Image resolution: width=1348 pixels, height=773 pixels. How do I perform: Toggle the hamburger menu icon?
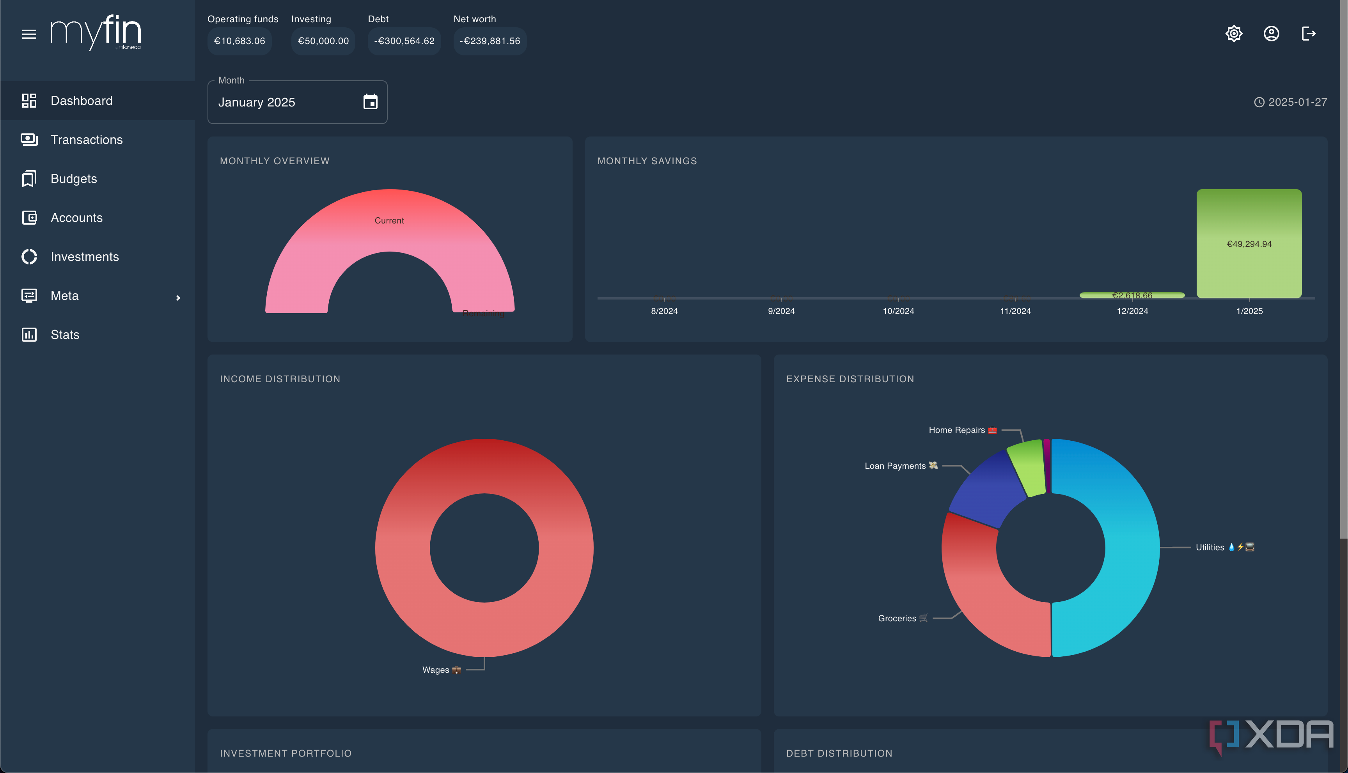click(x=29, y=34)
